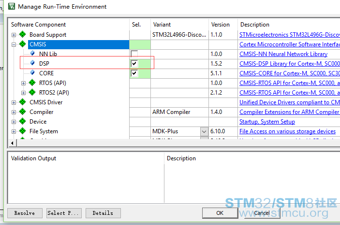
Task: Click the Sel. column header
Action: [136, 25]
